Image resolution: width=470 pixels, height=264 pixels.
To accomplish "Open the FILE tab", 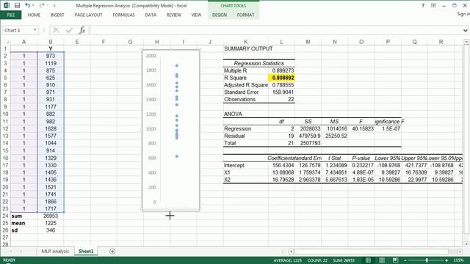I will 11,15.
